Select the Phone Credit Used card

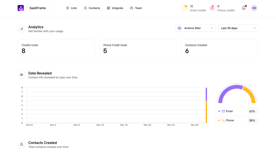tap(138, 49)
